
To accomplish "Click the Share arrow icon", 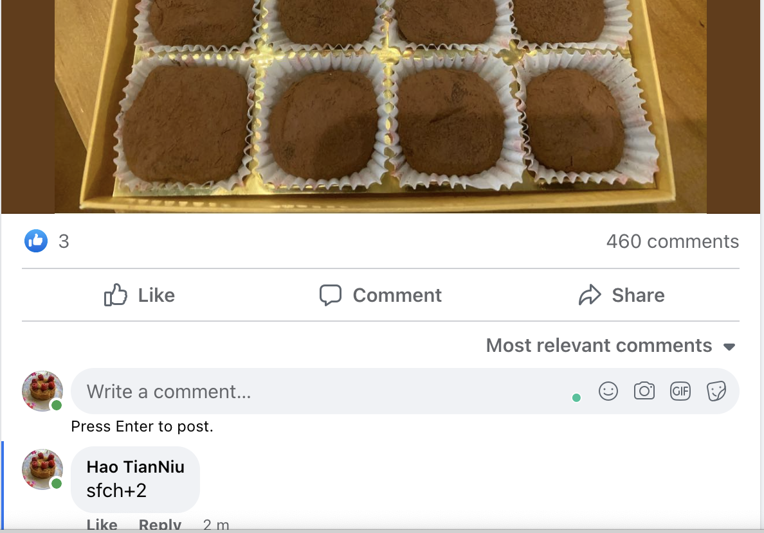I will pos(590,295).
